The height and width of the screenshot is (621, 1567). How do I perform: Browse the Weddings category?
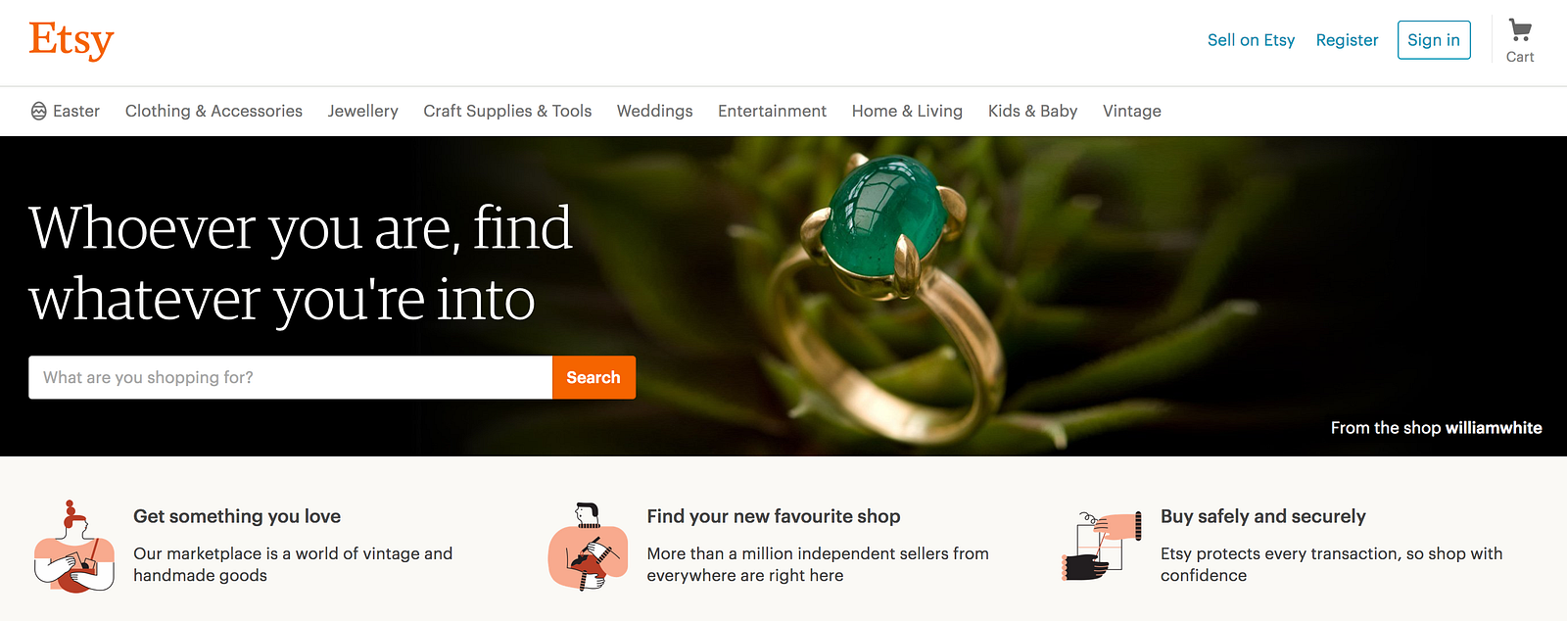(x=655, y=111)
